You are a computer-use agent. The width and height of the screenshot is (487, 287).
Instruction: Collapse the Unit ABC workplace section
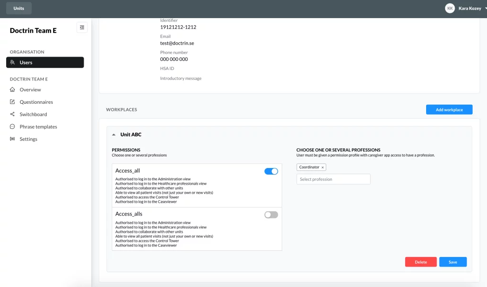[x=114, y=135]
